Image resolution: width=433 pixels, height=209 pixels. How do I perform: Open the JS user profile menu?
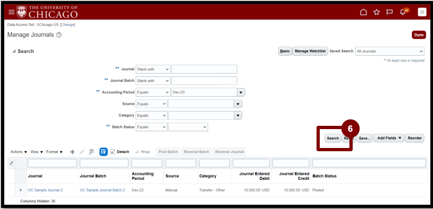pyautogui.click(x=422, y=12)
